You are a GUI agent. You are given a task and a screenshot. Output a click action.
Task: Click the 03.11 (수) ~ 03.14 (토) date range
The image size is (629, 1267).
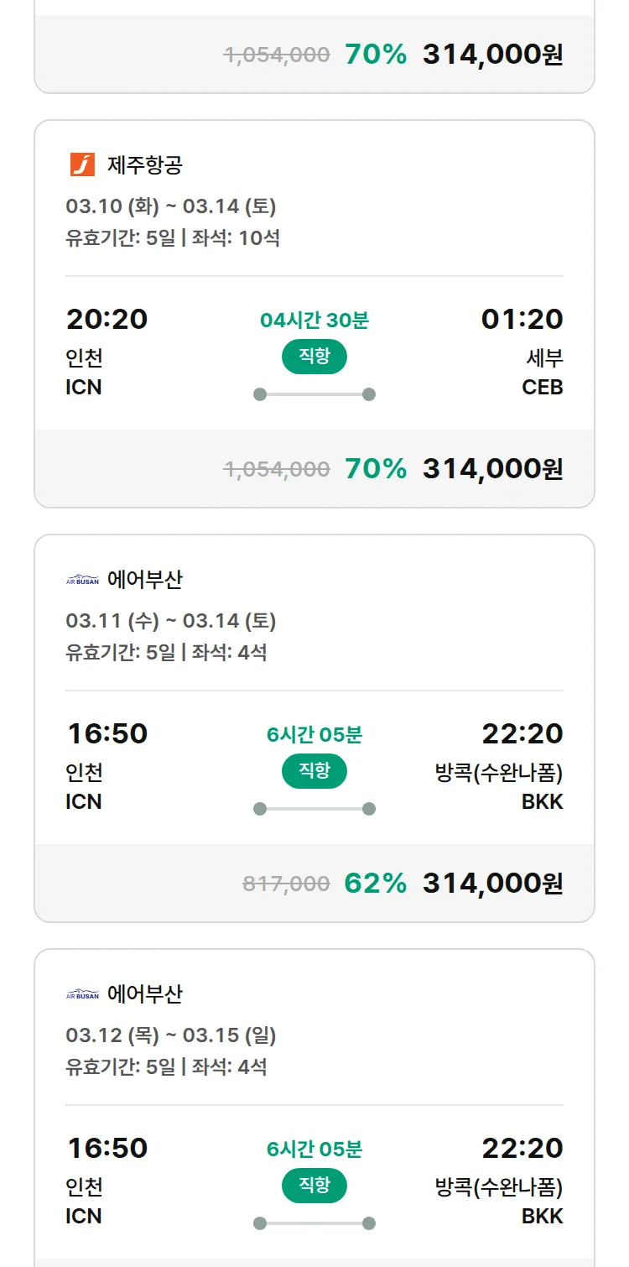tap(171, 621)
